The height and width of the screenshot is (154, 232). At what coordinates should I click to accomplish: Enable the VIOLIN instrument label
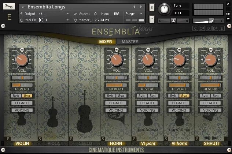22,143
